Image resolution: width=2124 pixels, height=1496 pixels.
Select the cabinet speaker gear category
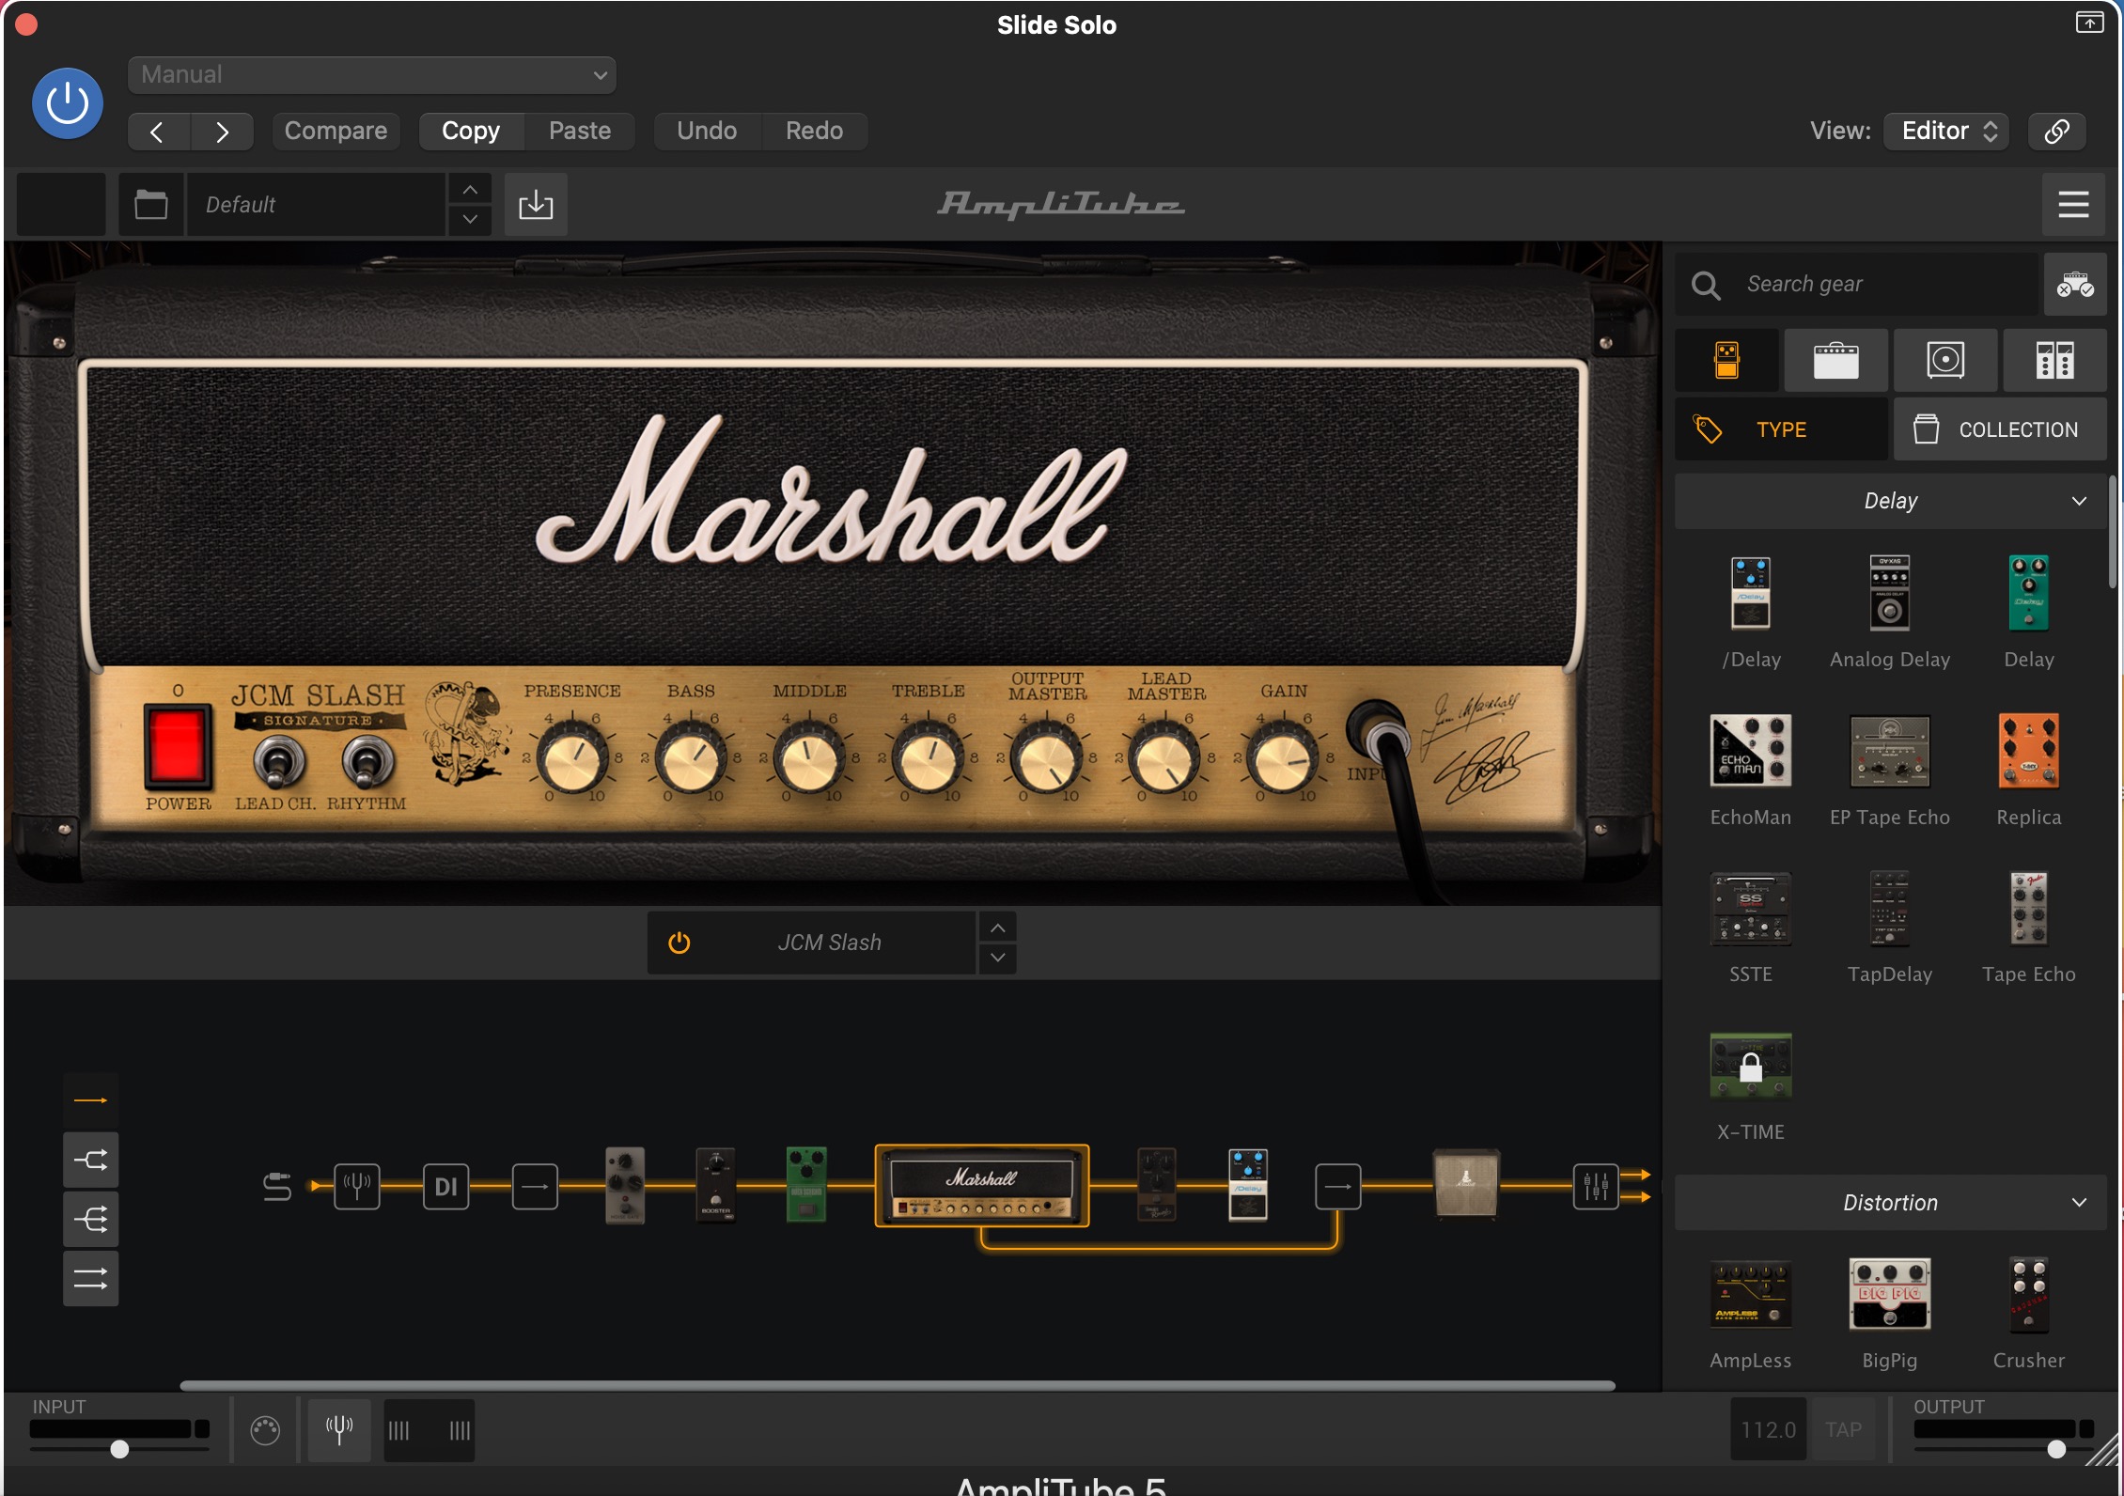click(1945, 360)
